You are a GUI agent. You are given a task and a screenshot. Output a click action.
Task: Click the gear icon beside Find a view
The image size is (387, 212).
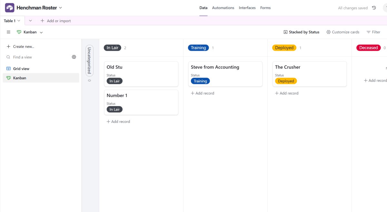74,57
